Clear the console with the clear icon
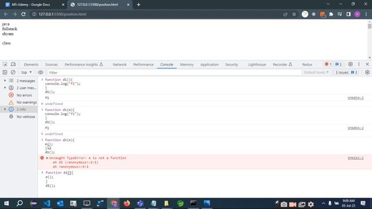Screen dimensions: 372x209 pos(13,72)
